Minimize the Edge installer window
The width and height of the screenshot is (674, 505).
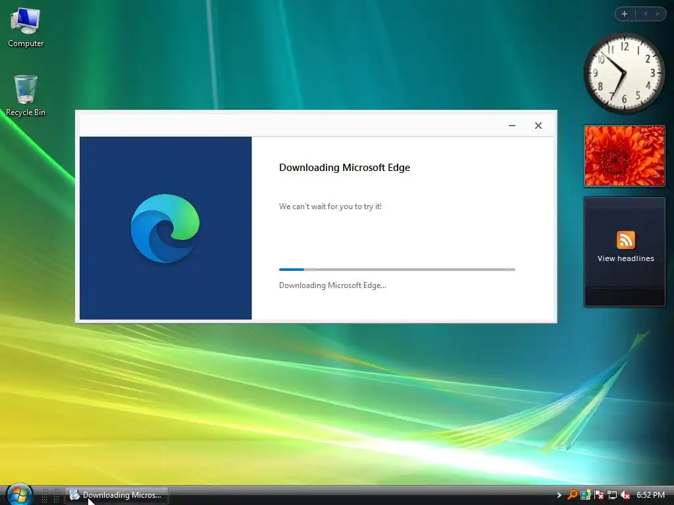[x=511, y=126]
